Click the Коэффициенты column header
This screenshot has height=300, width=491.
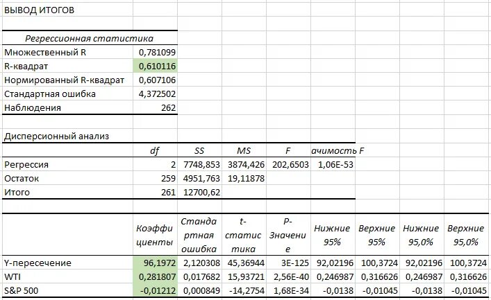tap(155, 236)
